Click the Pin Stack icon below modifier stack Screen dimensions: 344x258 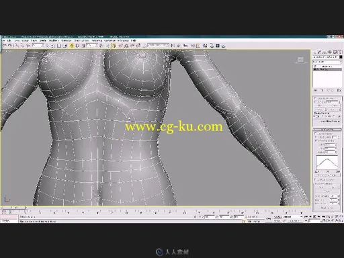pyautogui.click(x=316, y=91)
